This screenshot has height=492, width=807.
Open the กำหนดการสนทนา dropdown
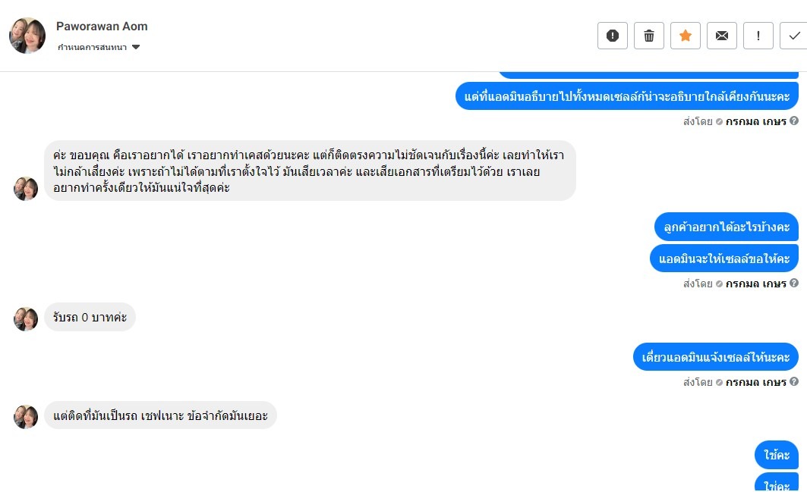click(99, 47)
